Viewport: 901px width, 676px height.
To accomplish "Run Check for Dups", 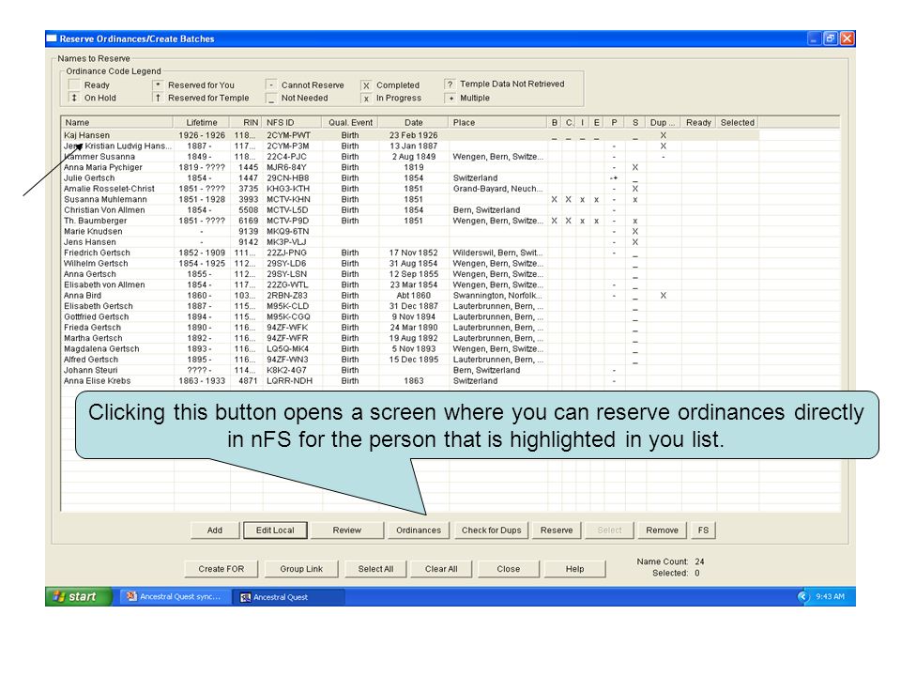I will coord(491,530).
